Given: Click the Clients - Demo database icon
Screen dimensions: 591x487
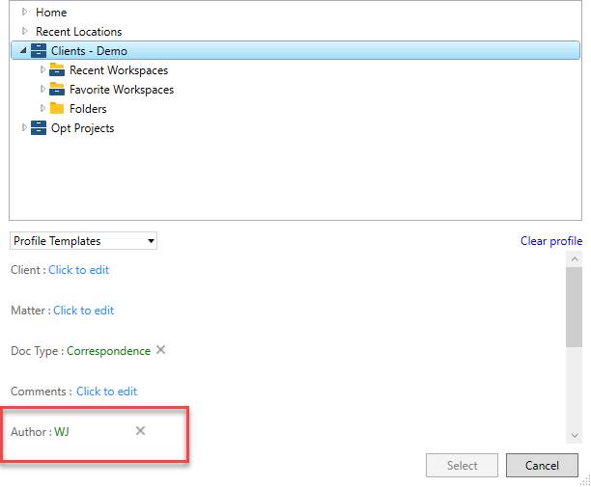Looking at the screenshot, I should click(x=39, y=50).
